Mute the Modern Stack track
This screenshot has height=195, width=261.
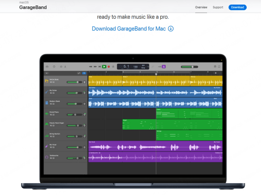[51, 104]
